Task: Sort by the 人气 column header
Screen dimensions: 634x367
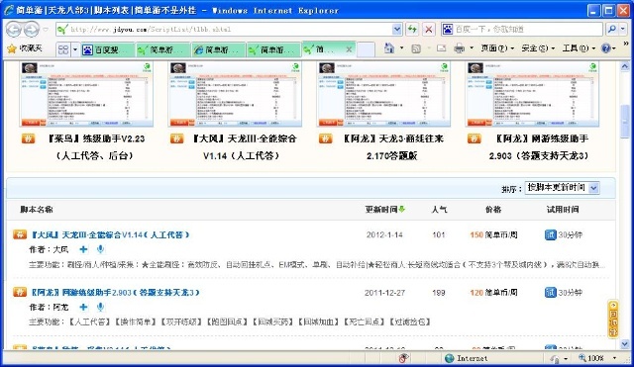Action: pos(439,209)
